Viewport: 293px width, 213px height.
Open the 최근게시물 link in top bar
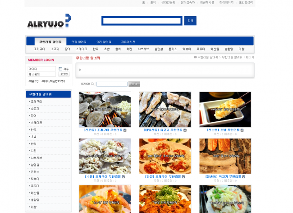coord(207,2)
